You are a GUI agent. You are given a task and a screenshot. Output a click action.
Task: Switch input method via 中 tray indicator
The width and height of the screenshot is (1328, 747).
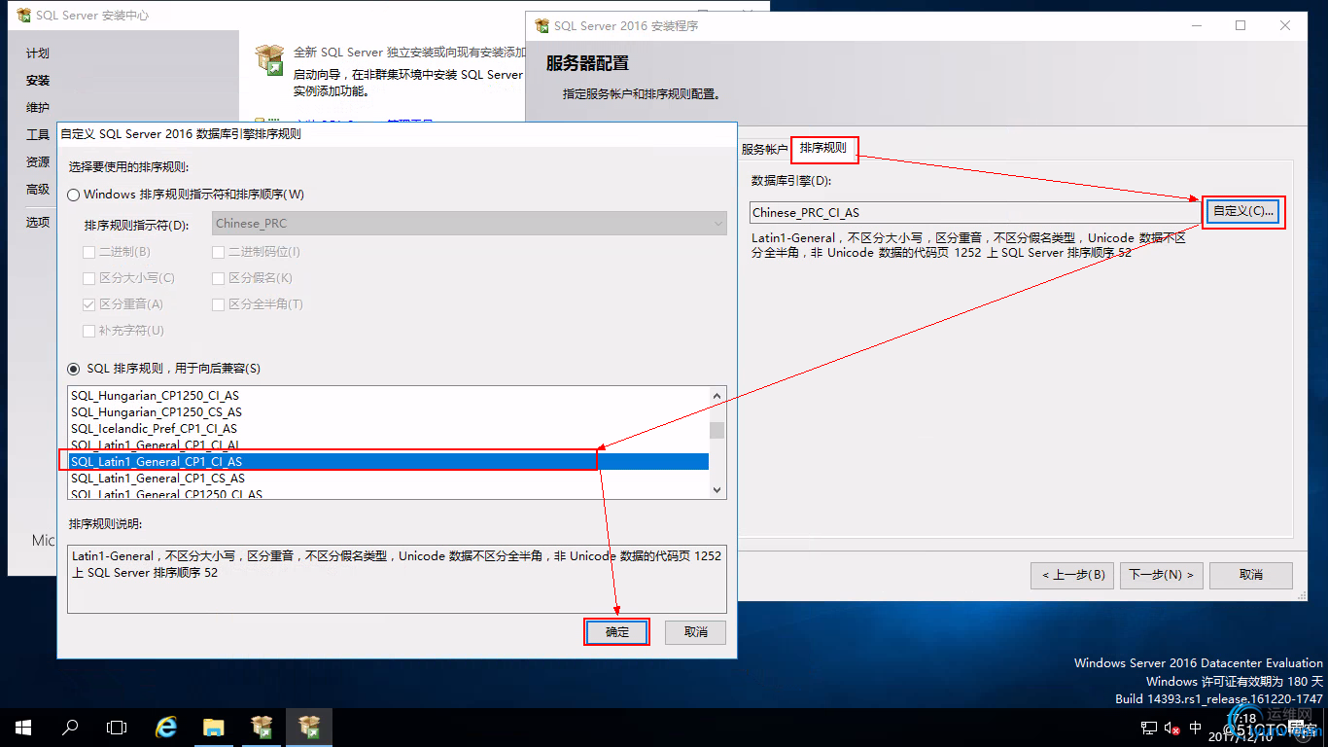click(x=1196, y=728)
